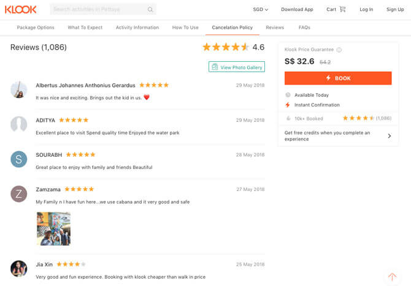Open View Photo Gallery
Screen dimensions: 411x286
(237, 67)
